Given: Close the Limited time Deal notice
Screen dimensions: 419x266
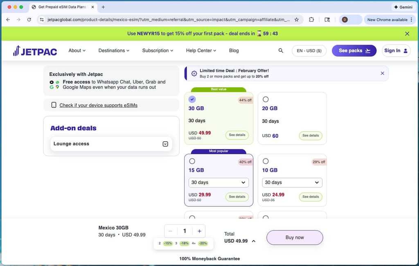Looking at the screenshot, I should [x=383, y=73].
